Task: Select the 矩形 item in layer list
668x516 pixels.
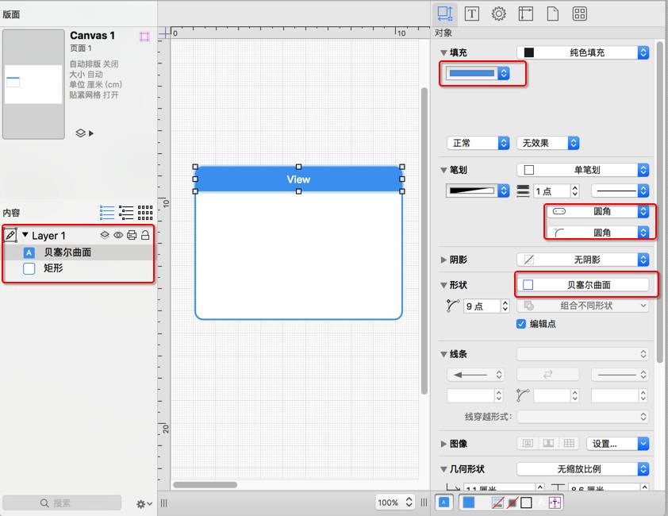Action: pyautogui.click(x=53, y=268)
